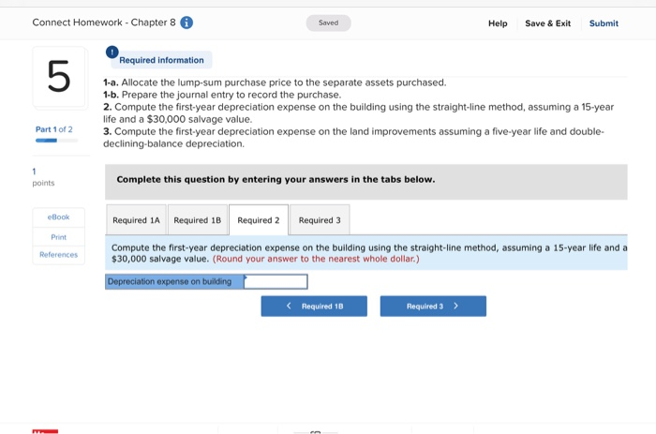Viewport: 656px width, 434px height.
Task: Click Save & Exit
Action: pyautogui.click(x=547, y=23)
